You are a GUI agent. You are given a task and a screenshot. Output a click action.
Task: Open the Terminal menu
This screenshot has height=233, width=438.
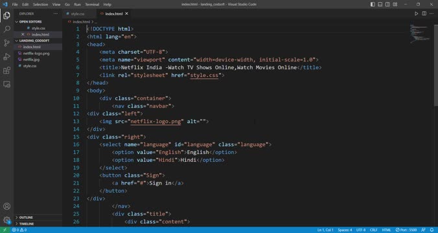pos(92,5)
